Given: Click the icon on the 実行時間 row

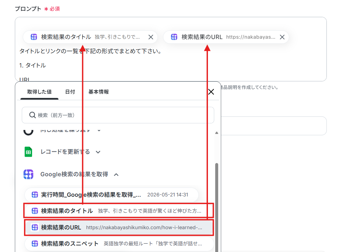Looking at the screenshot, I should pyautogui.click(x=35, y=195).
